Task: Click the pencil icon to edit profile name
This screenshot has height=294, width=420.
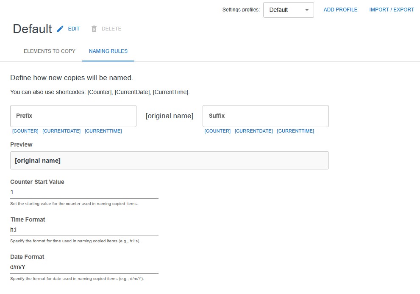Action: [x=61, y=28]
